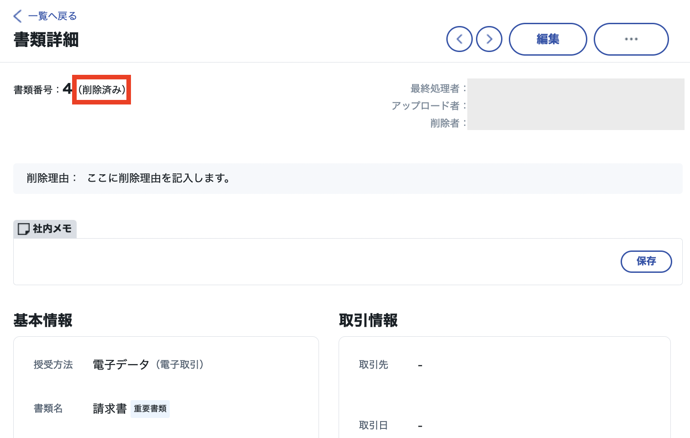This screenshot has width=690, height=438.
Task: Click the 書類名 field label
Action: click(x=48, y=408)
